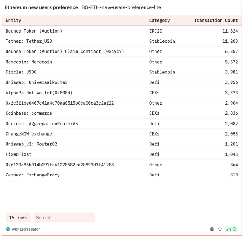Click the 2h freshness status badge
The image size is (244, 238).
[x=231, y=229]
